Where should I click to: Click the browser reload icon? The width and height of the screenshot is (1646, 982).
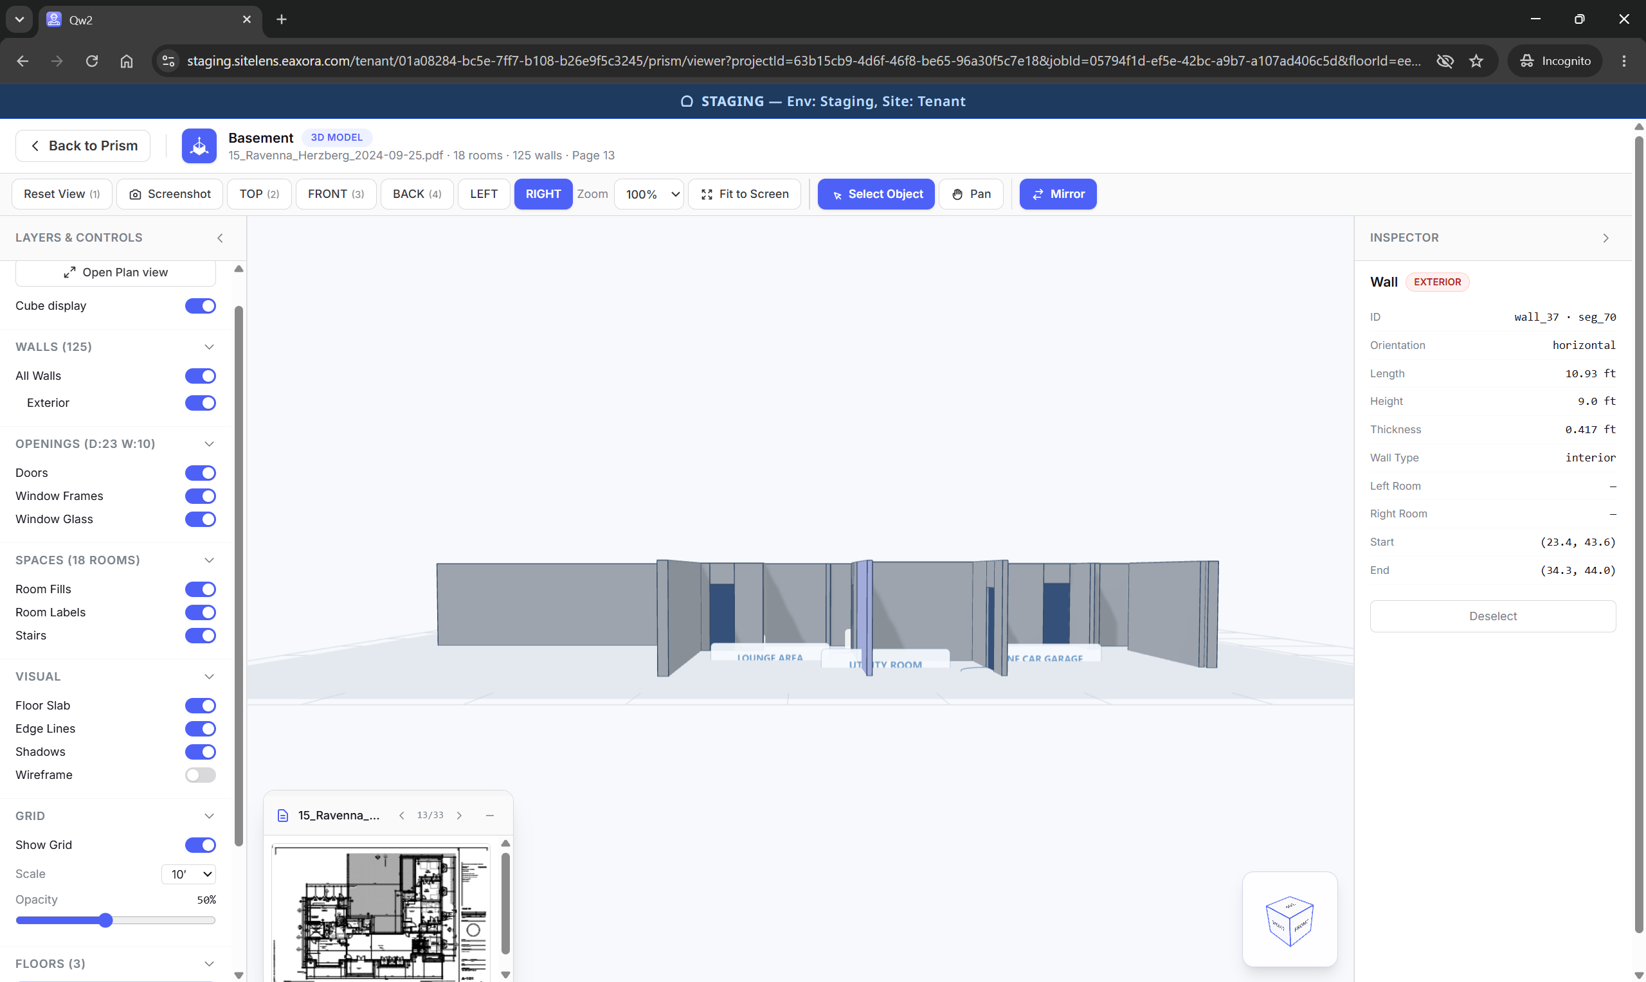(x=92, y=61)
